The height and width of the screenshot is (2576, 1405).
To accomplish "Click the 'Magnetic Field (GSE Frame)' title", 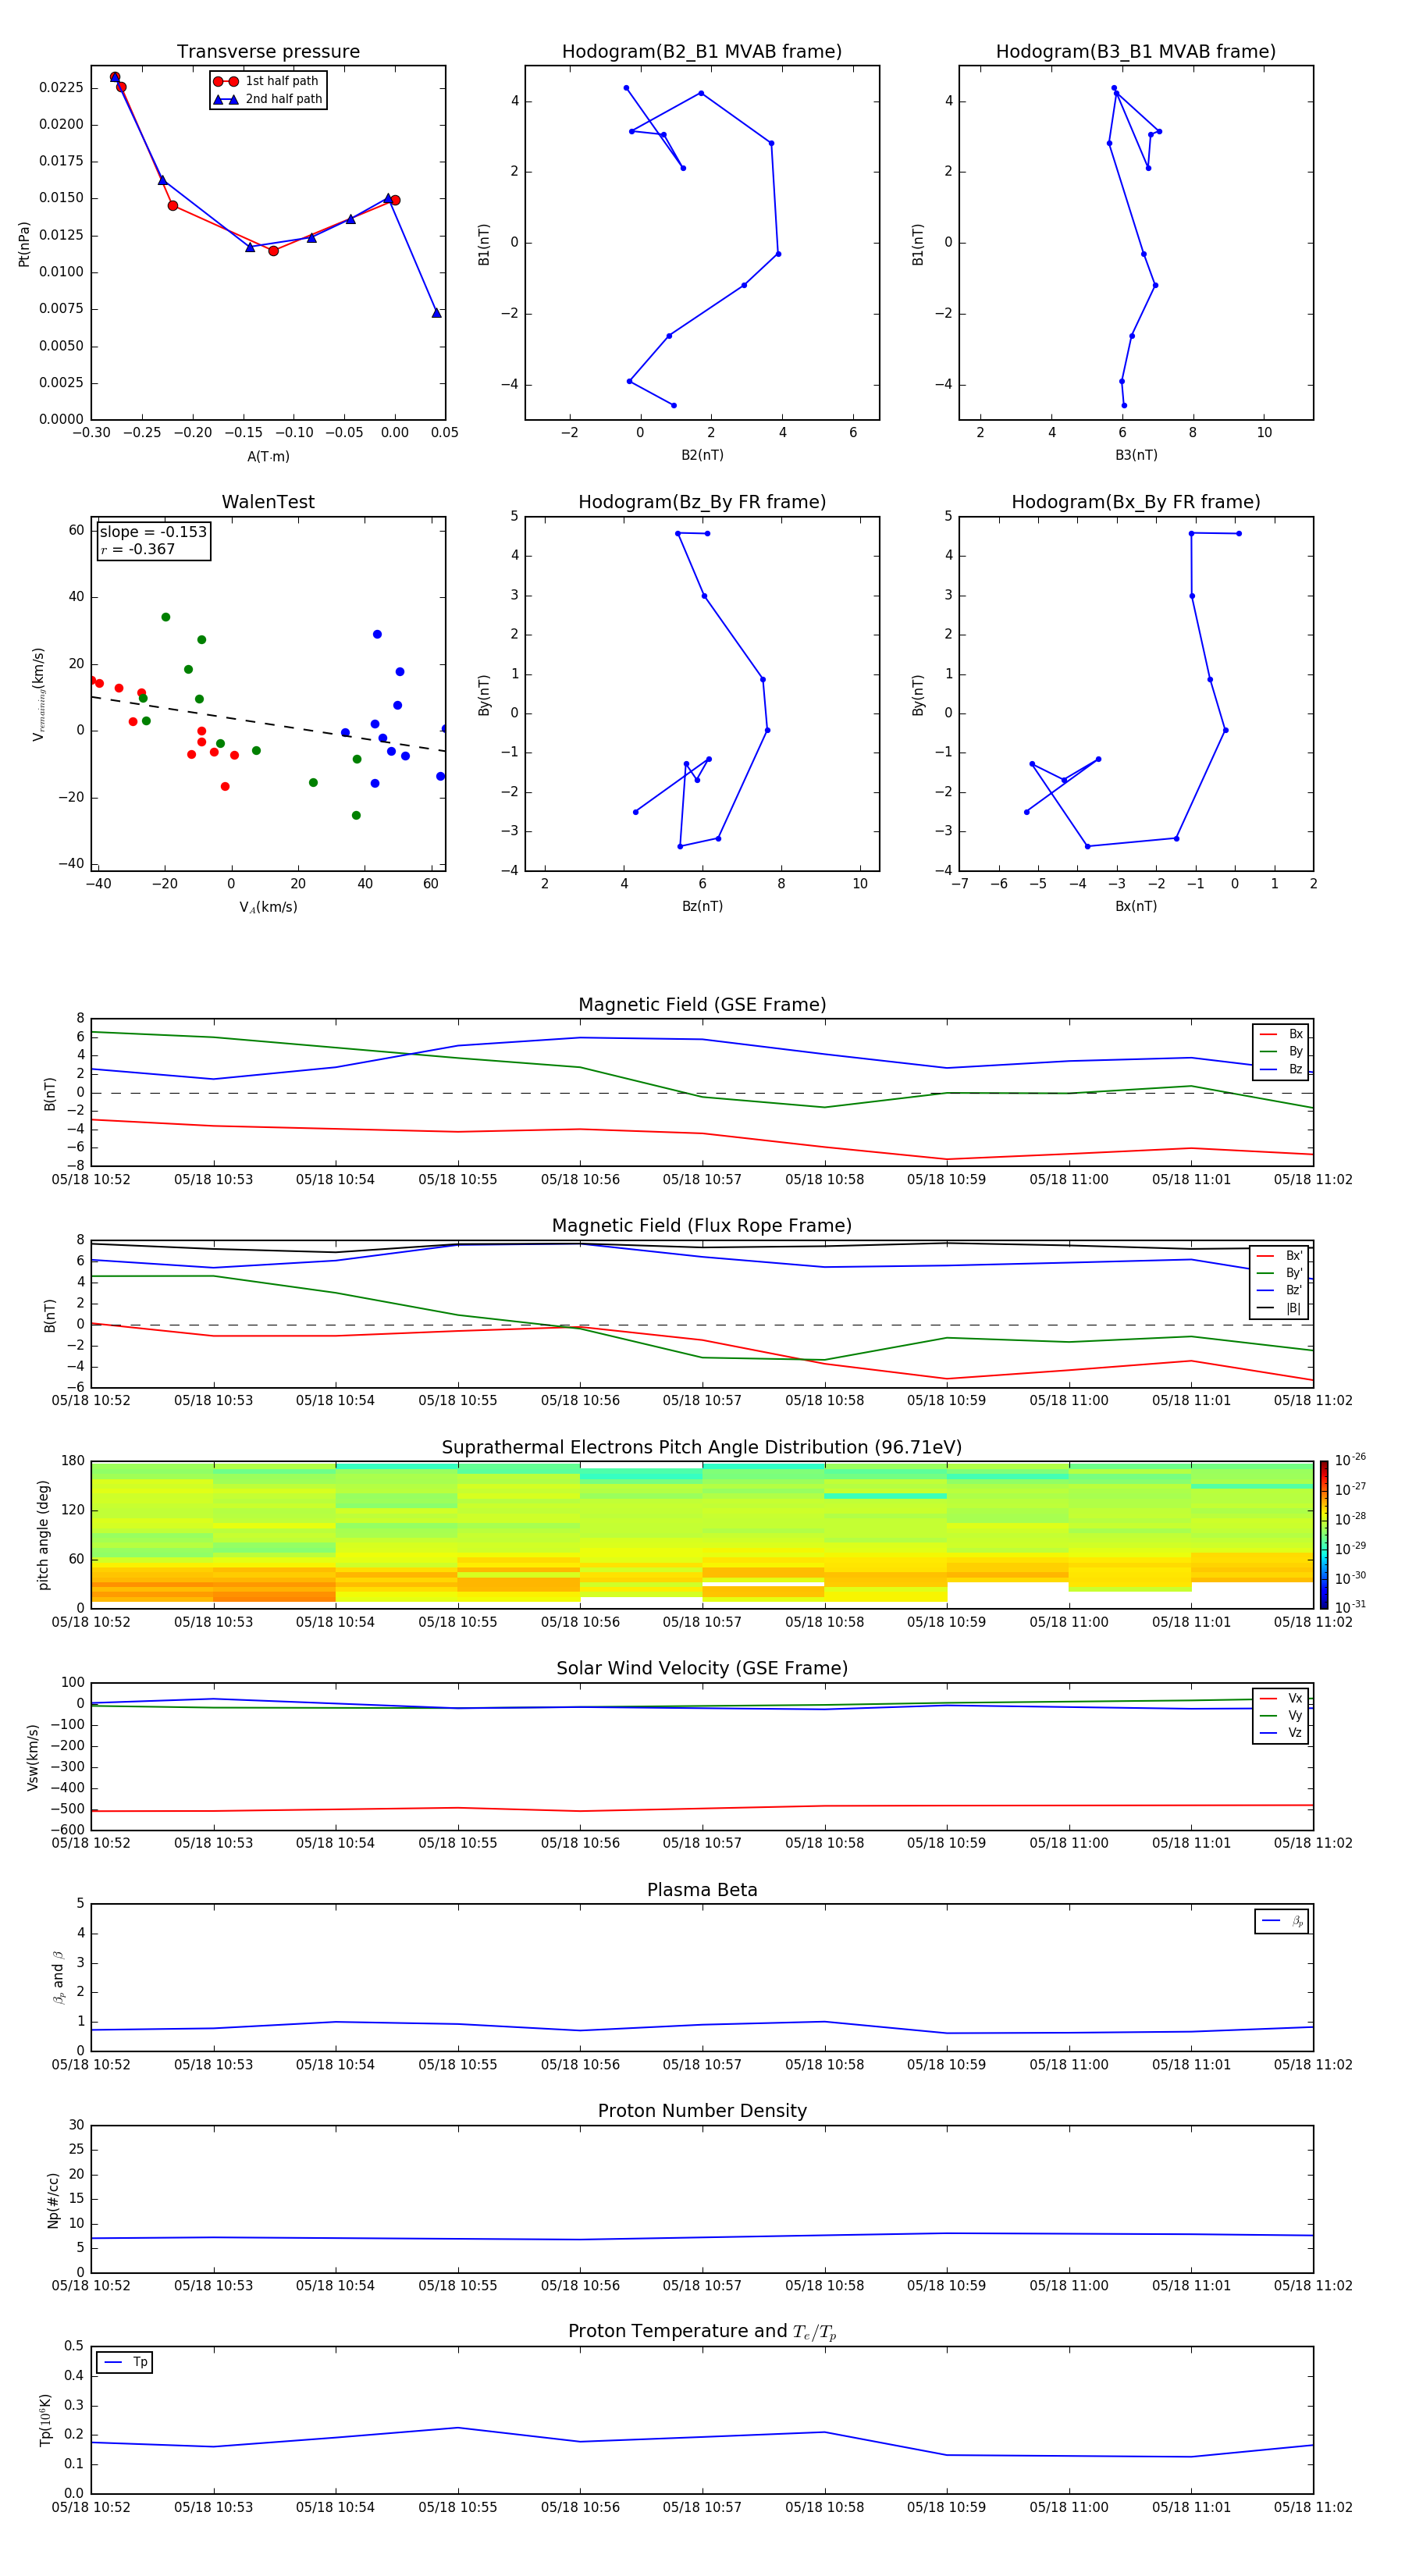I will pos(702,1005).
